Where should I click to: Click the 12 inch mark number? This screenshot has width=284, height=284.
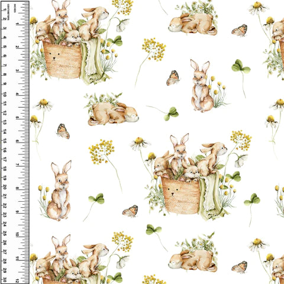tap(17, 280)
